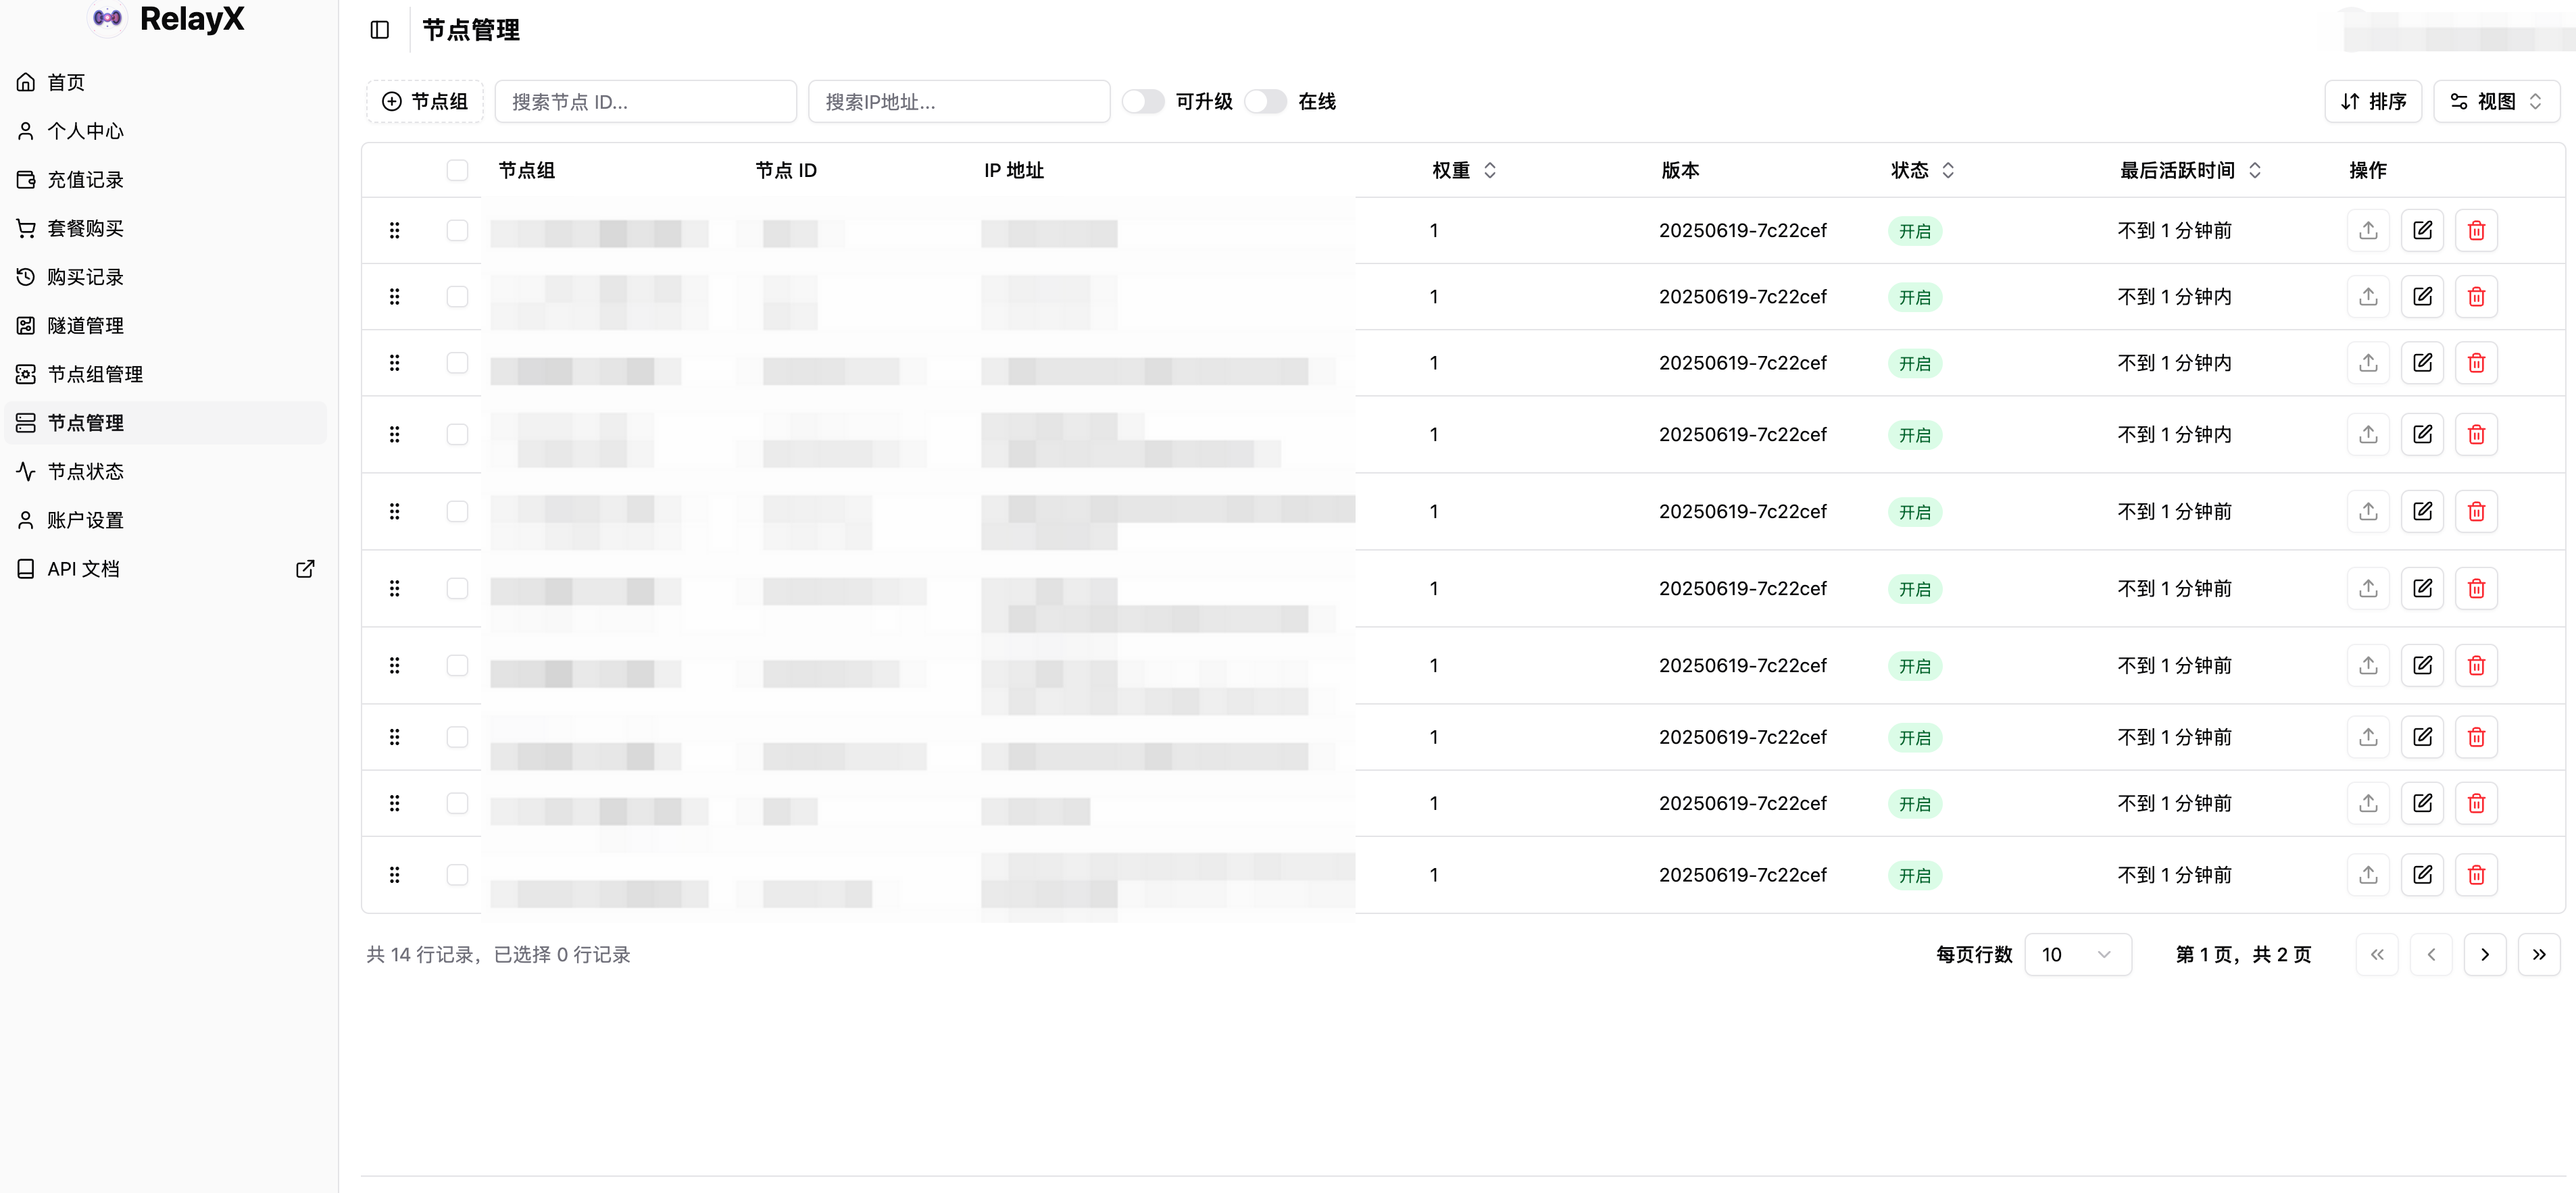Go to the next page with the arrow
The image size is (2576, 1193).
click(2484, 955)
